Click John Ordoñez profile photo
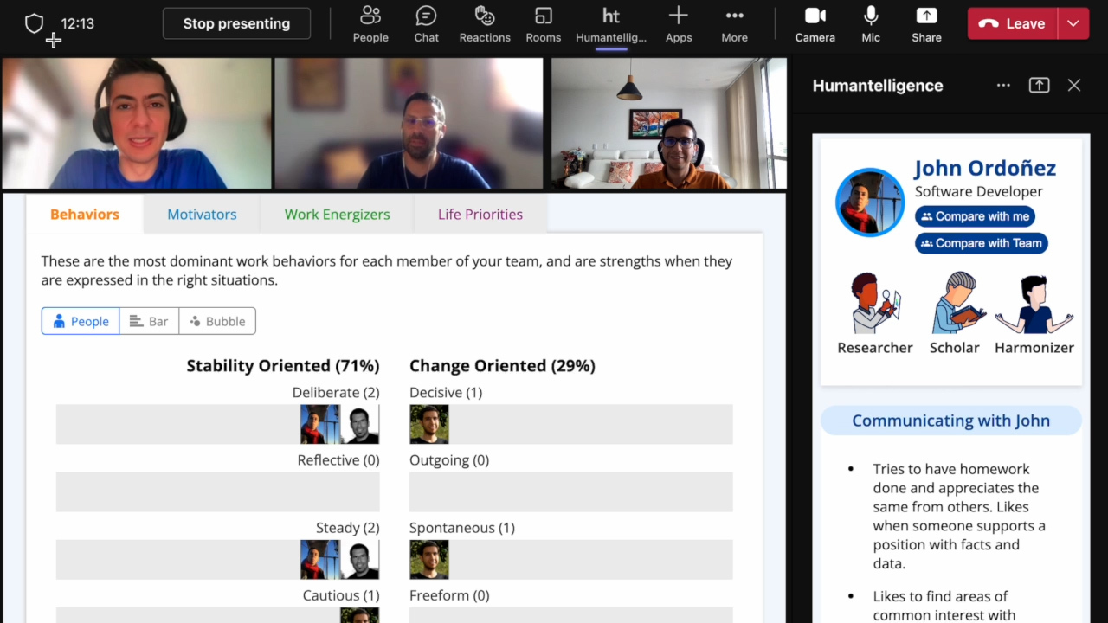The width and height of the screenshot is (1108, 623). click(870, 202)
